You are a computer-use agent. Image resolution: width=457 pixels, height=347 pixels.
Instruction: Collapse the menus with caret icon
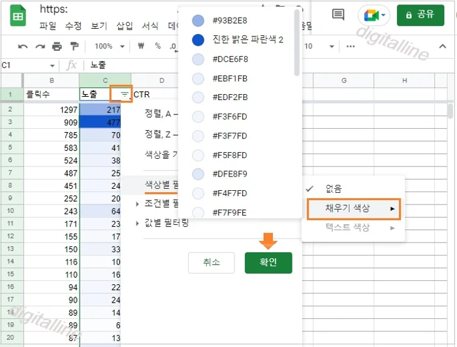click(x=443, y=46)
